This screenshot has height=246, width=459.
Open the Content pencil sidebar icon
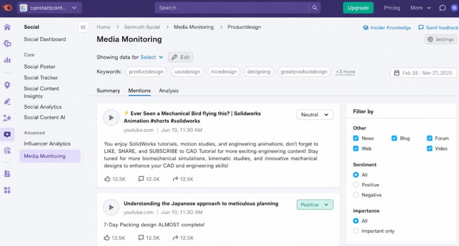(7, 101)
